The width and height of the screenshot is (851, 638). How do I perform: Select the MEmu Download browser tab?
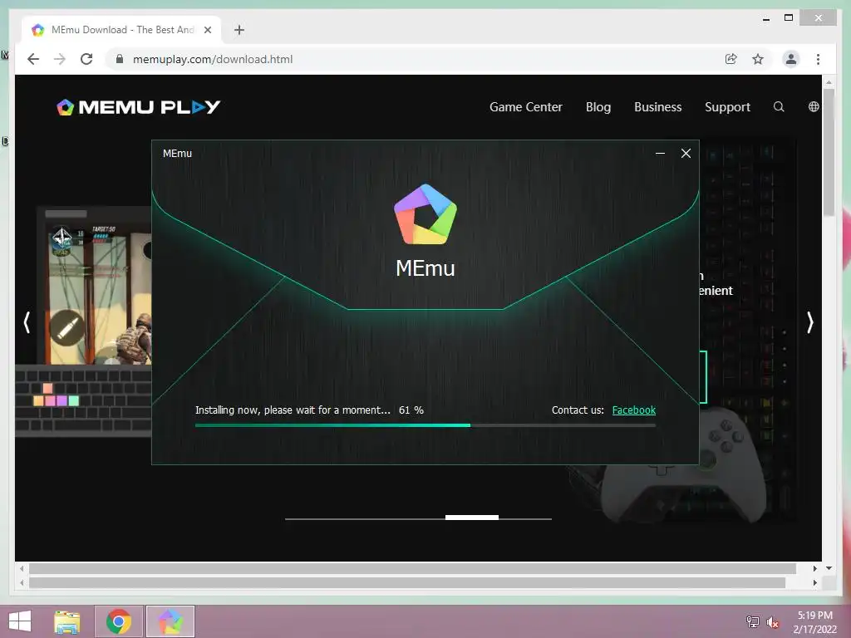(x=121, y=30)
